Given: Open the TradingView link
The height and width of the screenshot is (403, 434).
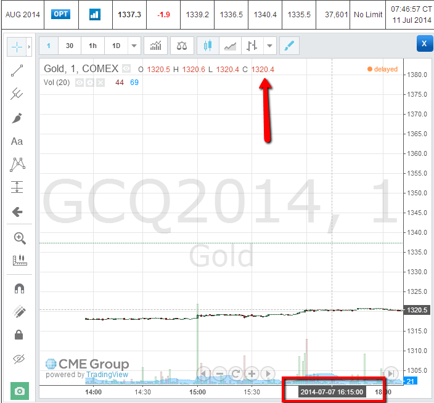Looking at the screenshot, I should (107, 375).
